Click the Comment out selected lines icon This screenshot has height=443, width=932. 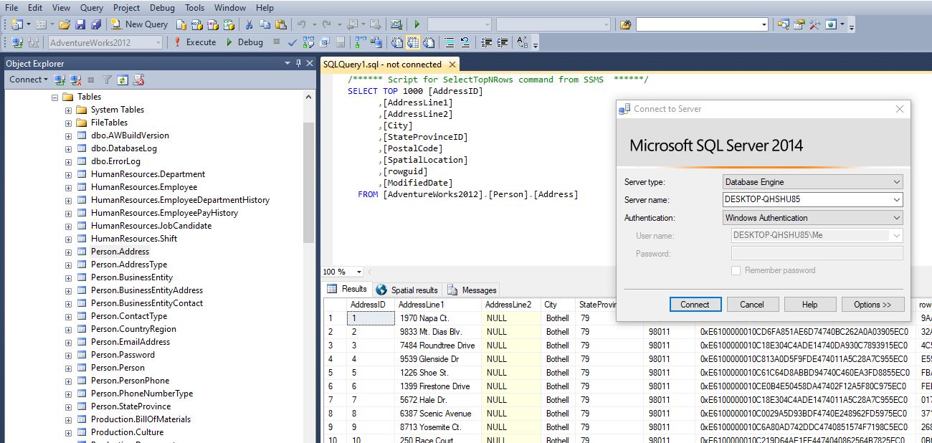pyautogui.click(x=450, y=42)
